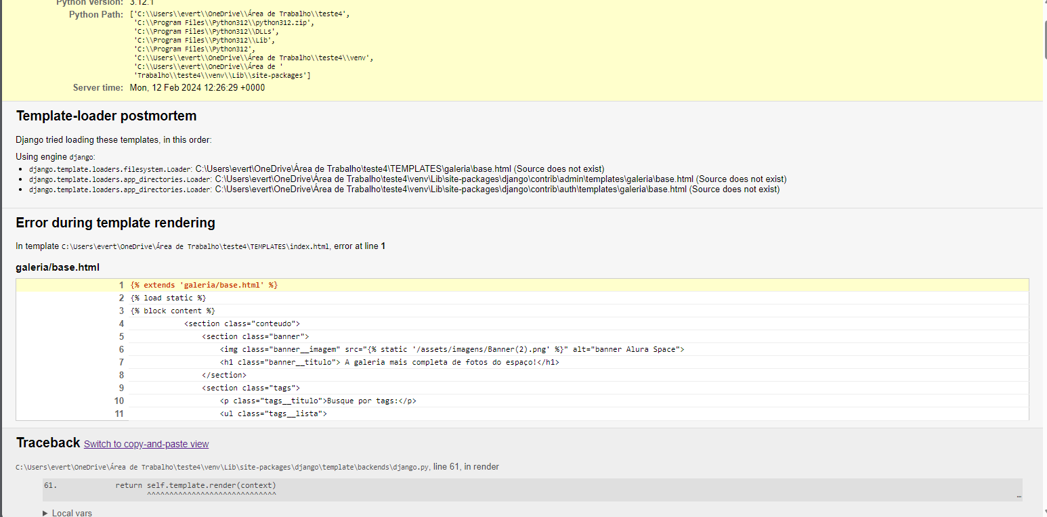Open 'Switch to copy-and-paste view' link
1047x517 pixels.
(146, 444)
